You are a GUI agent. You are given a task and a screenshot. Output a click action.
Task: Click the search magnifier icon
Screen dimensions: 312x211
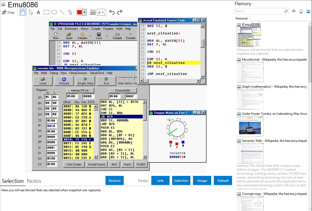pyautogui.click(x=286, y=11)
